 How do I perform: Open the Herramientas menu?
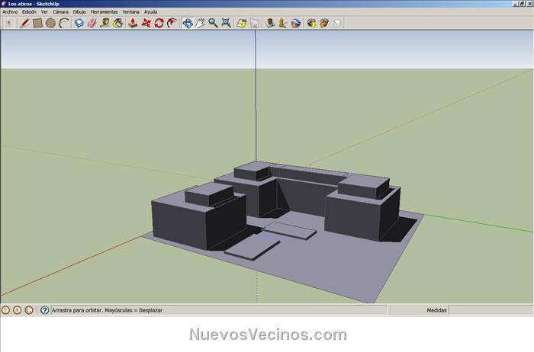104,12
